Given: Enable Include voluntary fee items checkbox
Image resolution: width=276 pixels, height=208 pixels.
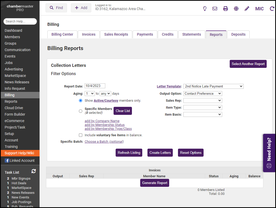Looking at the screenshot, I should [80, 135].
